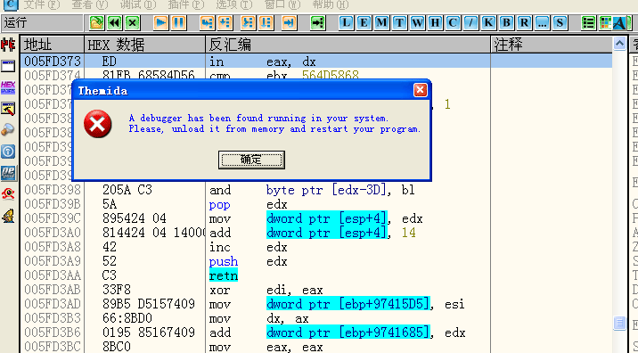Click 确定 button in Themida dialog
638x353 pixels.
251,160
